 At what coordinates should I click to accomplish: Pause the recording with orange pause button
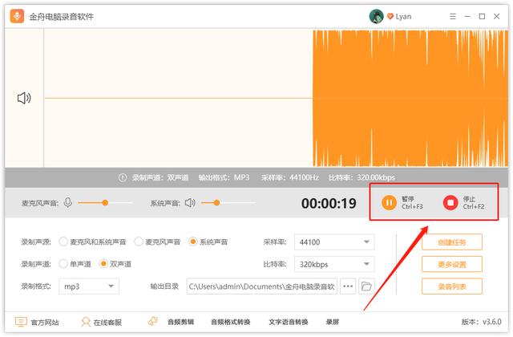click(x=389, y=203)
